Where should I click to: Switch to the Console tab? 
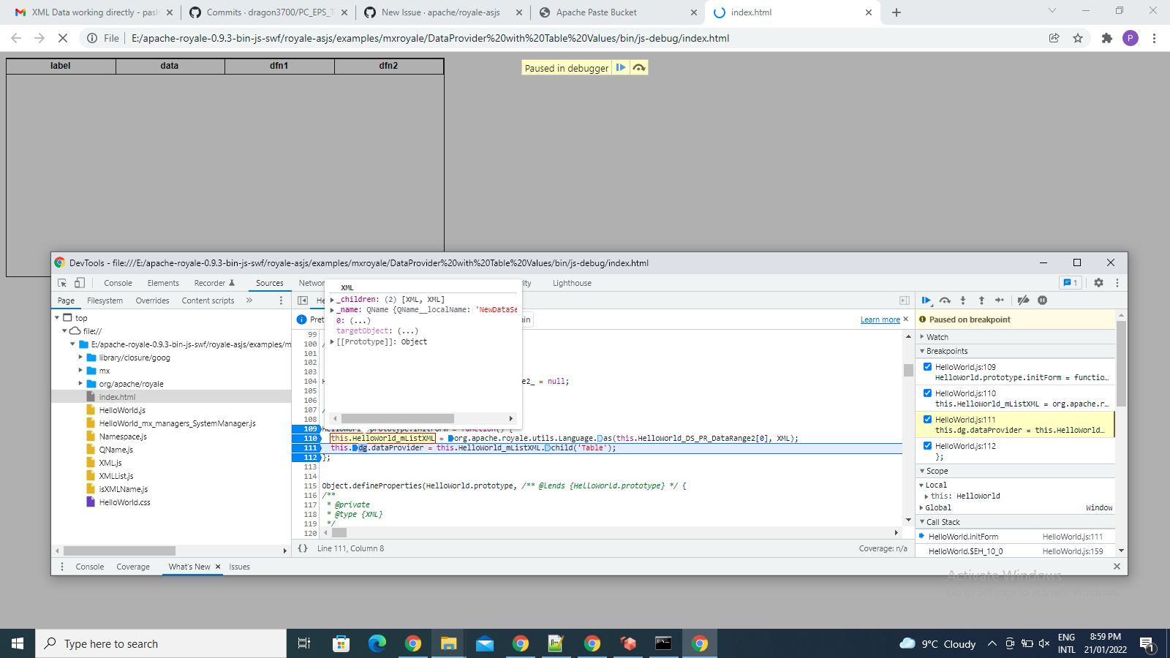click(118, 283)
